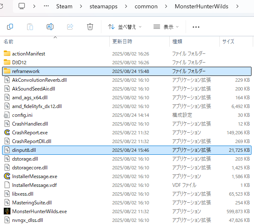Image resolution: width=254 pixels, height=224 pixels.
Task: Click the refresh icon beside the address bar
Action: [1, 6]
